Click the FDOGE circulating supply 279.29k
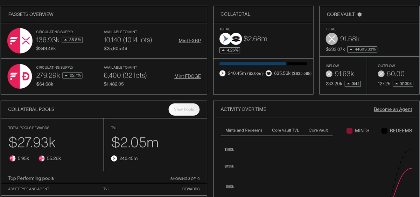The width and height of the screenshot is (420, 197). 48,75
